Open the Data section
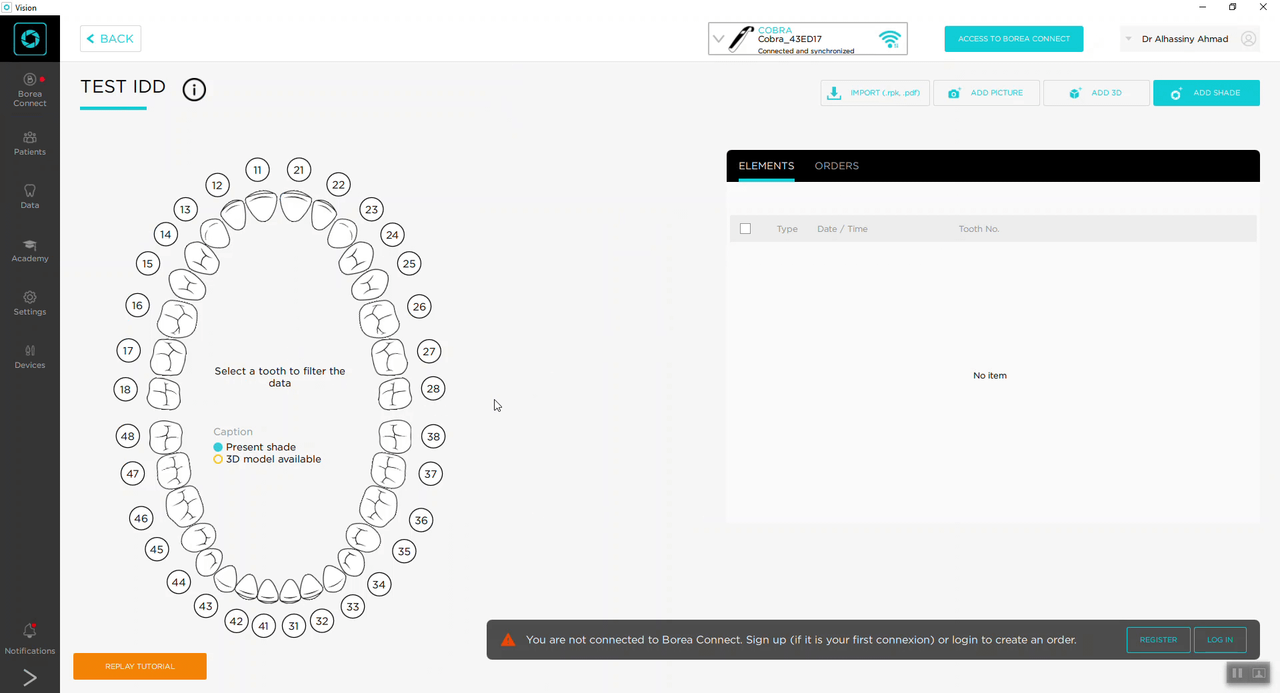Image resolution: width=1280 pixels, height=693 pixels. pos(30,196)
